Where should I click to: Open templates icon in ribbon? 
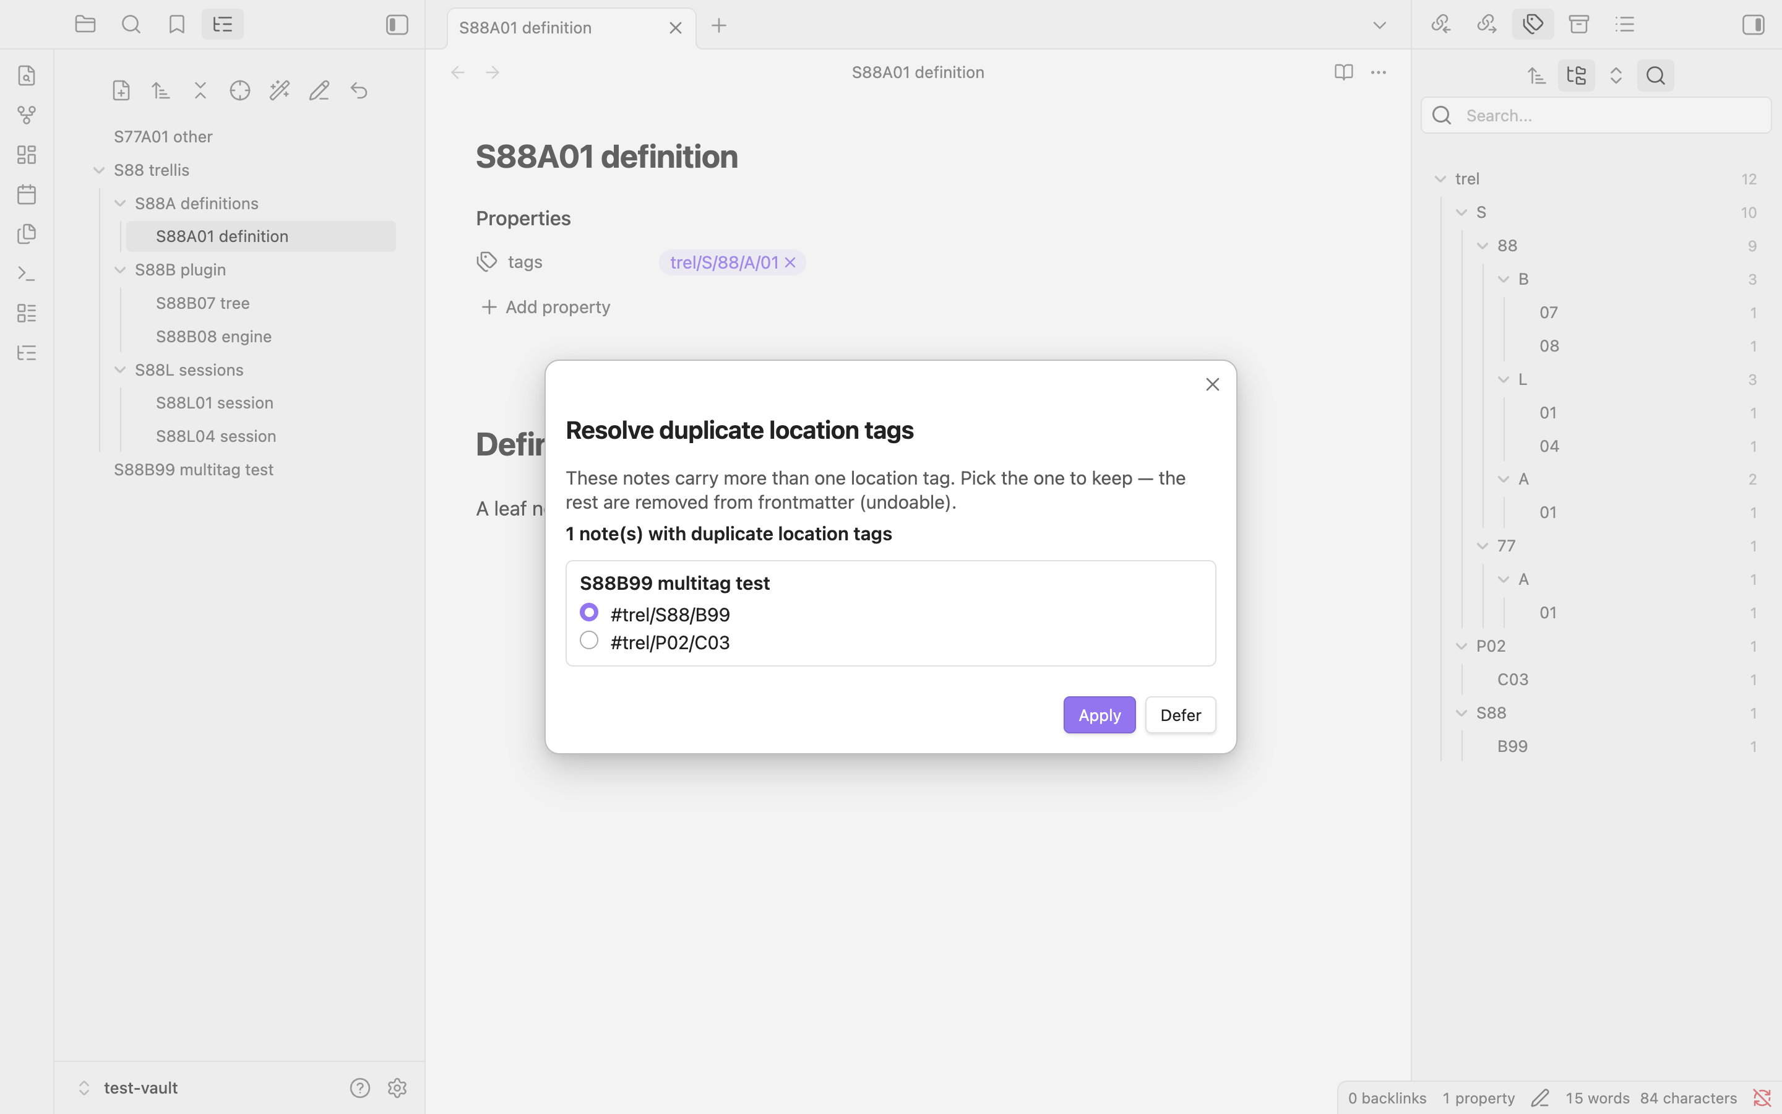tap(27, 235)
